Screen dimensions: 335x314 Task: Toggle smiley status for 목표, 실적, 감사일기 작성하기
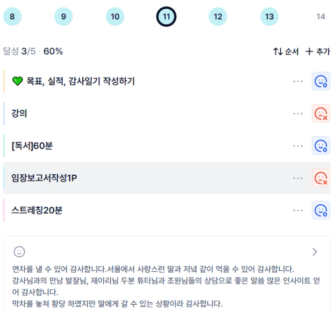click(x=320, y=82)
